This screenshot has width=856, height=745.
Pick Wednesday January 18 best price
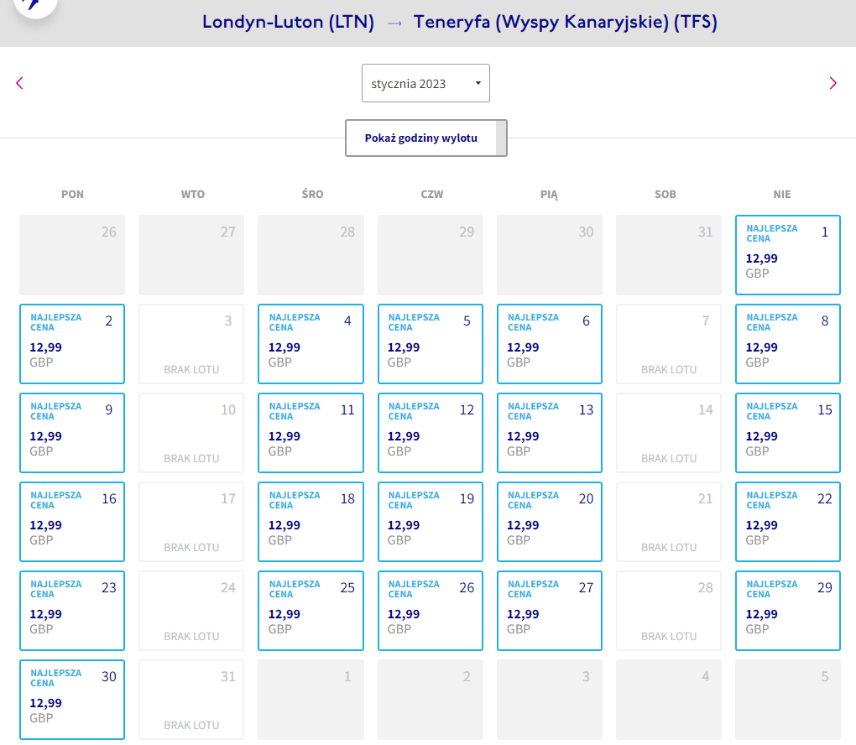coord(311,522)
